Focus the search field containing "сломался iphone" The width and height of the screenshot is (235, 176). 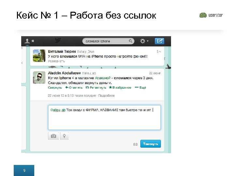pos(108,41)
